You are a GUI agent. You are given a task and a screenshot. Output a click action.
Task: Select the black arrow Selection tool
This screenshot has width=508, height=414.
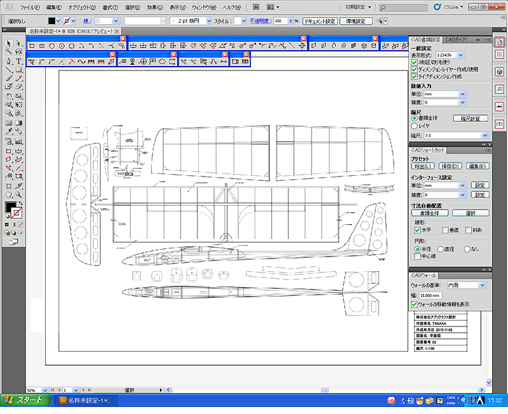[9, 43]
